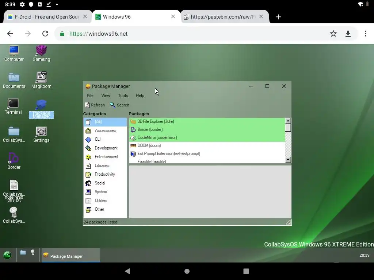Select the System category

click(x=105, y=192)
